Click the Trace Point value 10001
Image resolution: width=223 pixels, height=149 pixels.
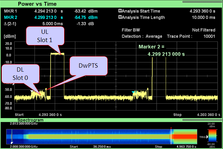[209, 36]
